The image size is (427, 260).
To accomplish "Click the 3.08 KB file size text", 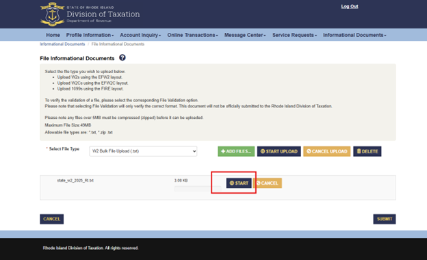I will click(x=181, y=181).
